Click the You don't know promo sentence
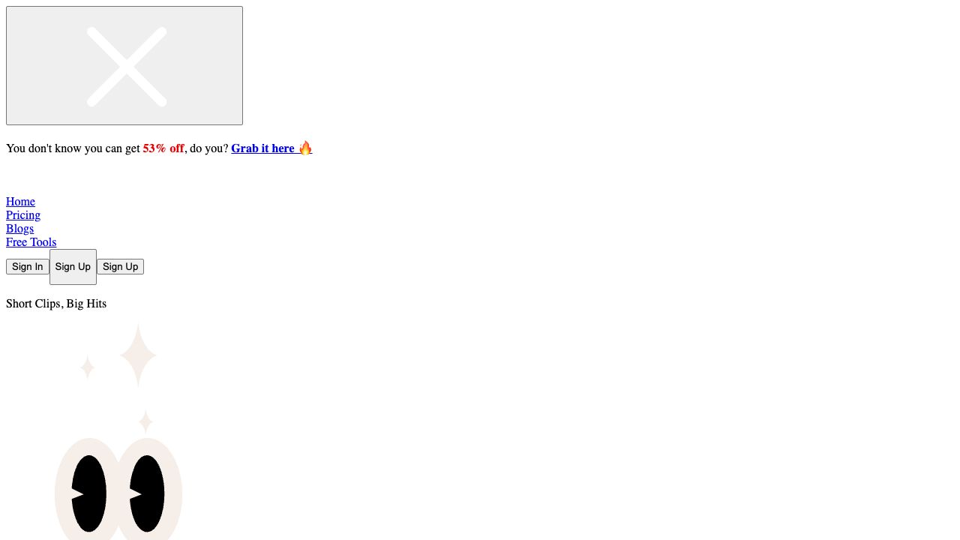This screenshot has height=540, width=960. coord(159,148)
